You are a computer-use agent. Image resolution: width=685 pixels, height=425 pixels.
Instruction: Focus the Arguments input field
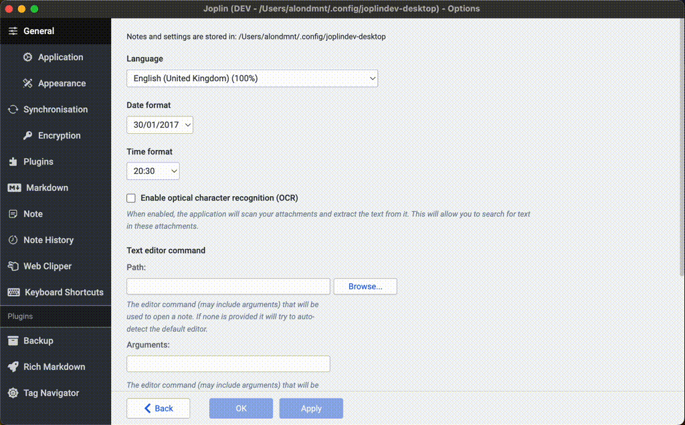point(228,364)
